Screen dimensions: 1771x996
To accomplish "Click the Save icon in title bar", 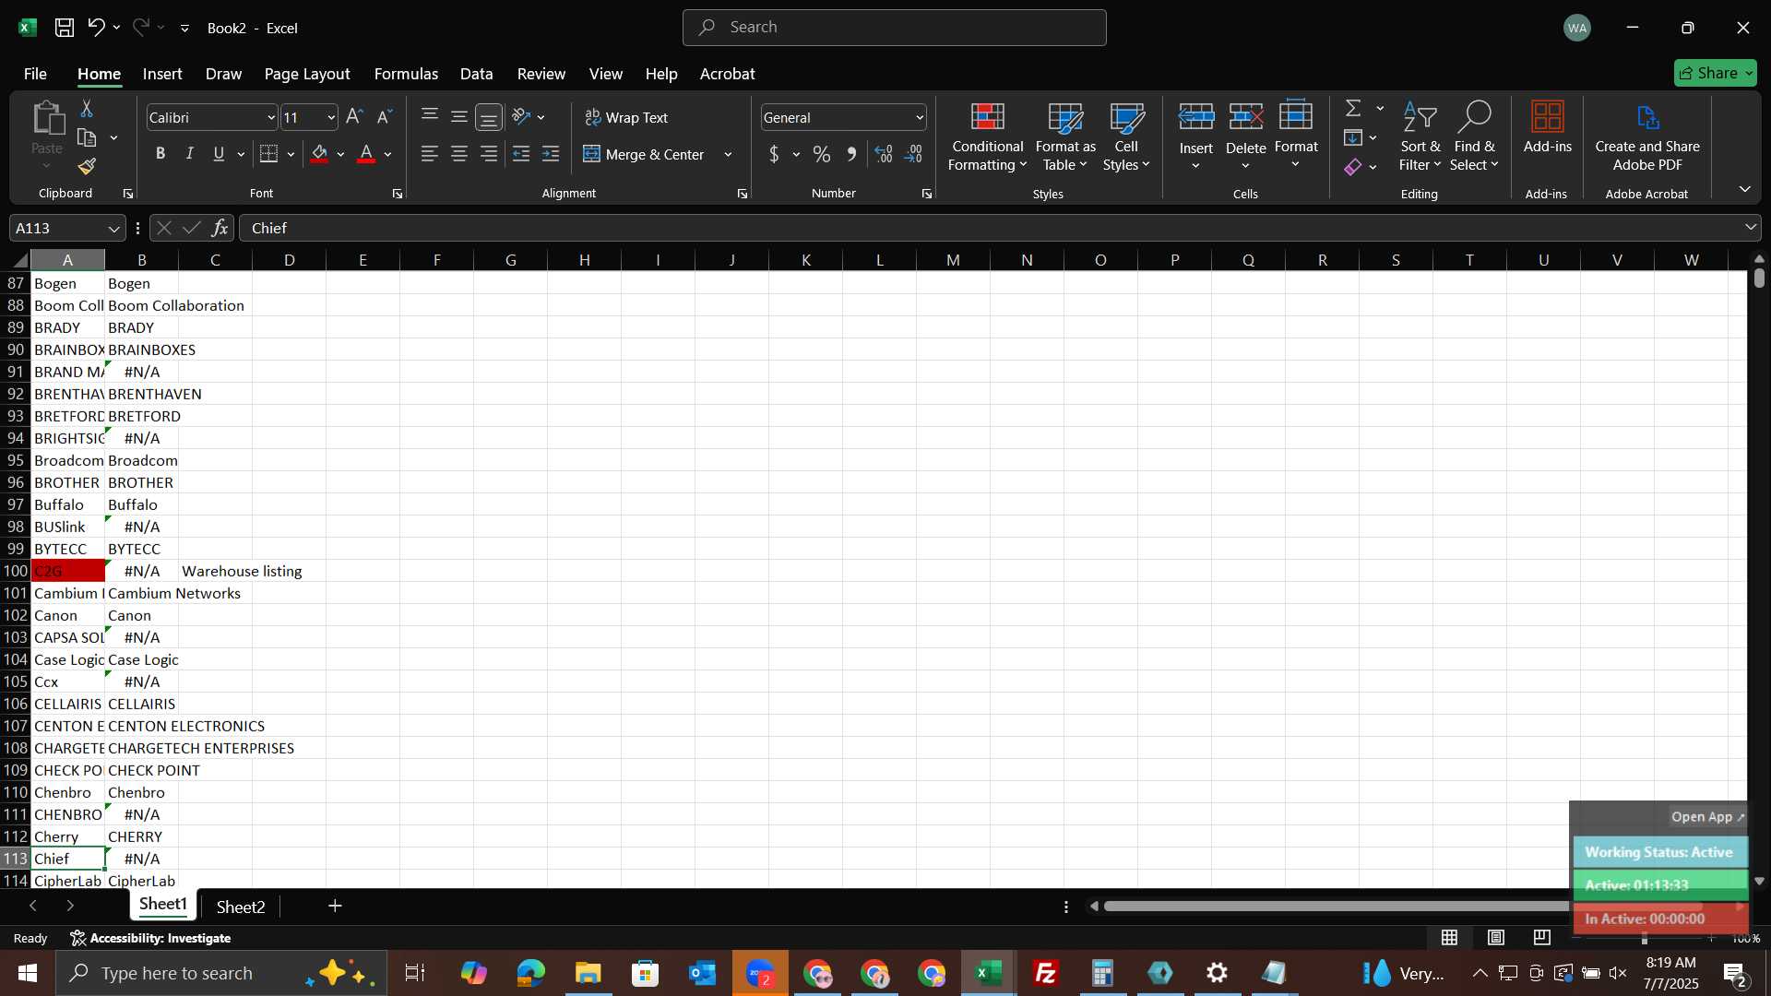I will click(65, 28).
